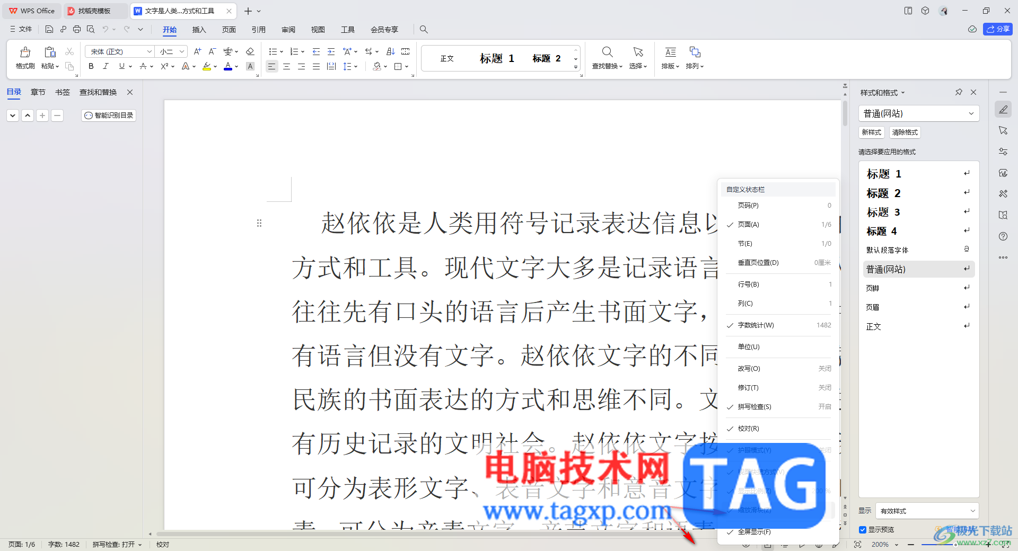Click the numbered list icon
This screenshot has height=551, width=1018.
(x=294, y=51)
